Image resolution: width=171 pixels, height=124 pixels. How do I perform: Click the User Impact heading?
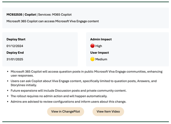100,53
